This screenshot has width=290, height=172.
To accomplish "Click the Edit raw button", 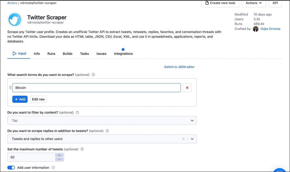I will [38, 99].
